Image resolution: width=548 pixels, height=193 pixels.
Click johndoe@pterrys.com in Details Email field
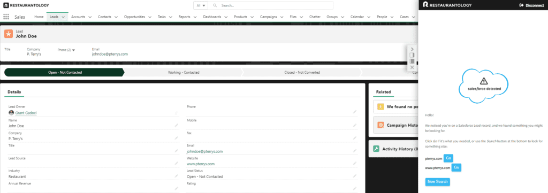pyautogui.click(x=205, y=151)
